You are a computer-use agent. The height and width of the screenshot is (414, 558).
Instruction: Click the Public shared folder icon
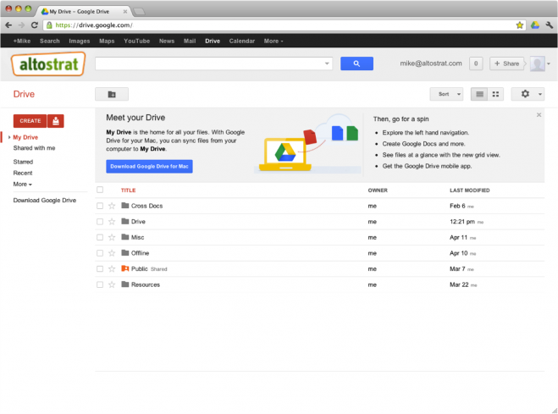click(x=125, y=268)
